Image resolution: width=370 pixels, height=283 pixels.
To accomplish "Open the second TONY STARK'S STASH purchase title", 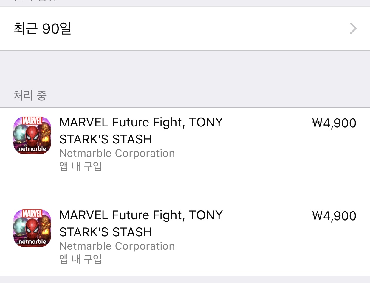I will 141,223.
